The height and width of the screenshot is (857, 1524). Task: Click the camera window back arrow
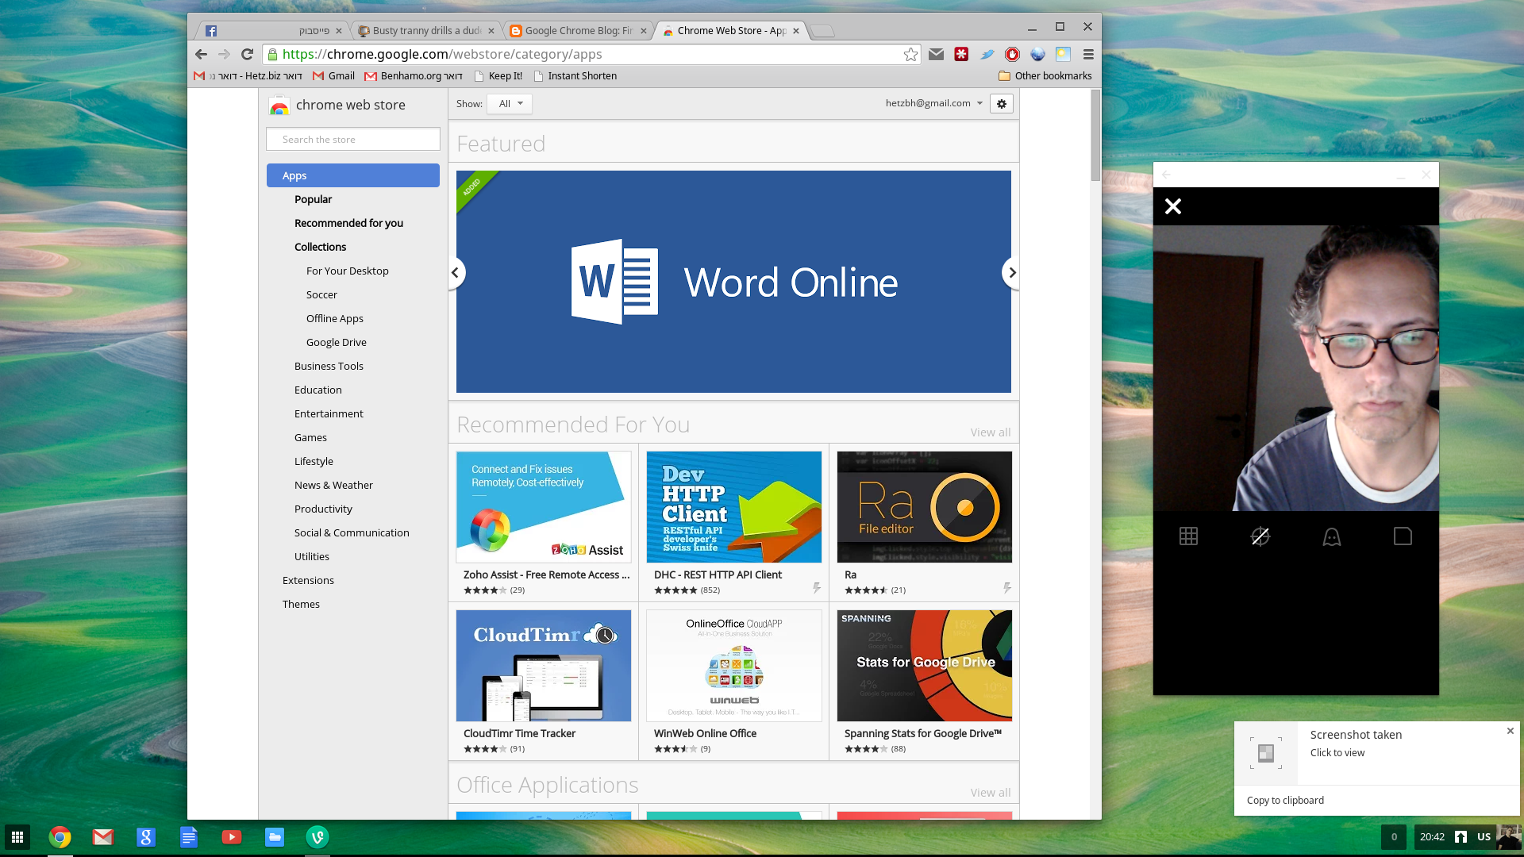[x=1166, y=175]
